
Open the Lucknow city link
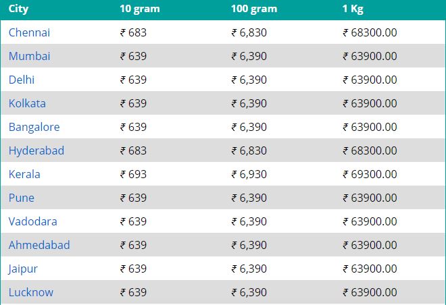[31, 292]
